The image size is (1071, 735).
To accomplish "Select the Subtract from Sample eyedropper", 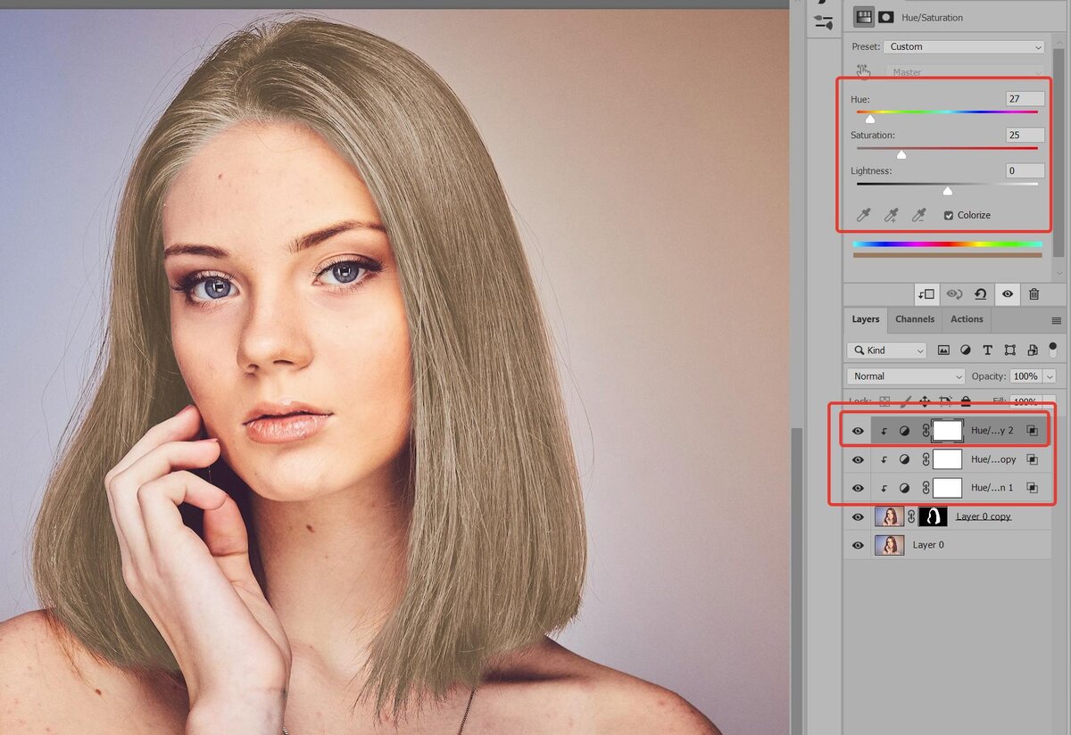I will [918, 215].
